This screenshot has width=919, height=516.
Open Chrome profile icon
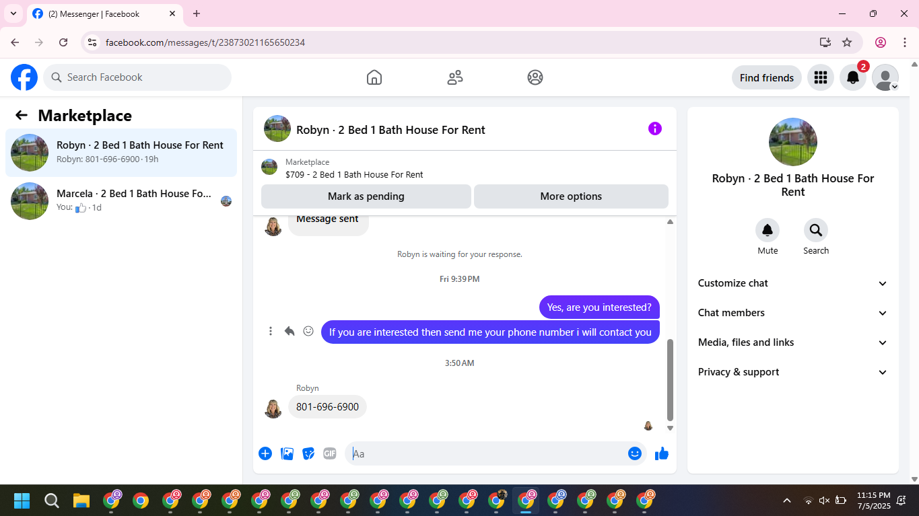(881, 42)
